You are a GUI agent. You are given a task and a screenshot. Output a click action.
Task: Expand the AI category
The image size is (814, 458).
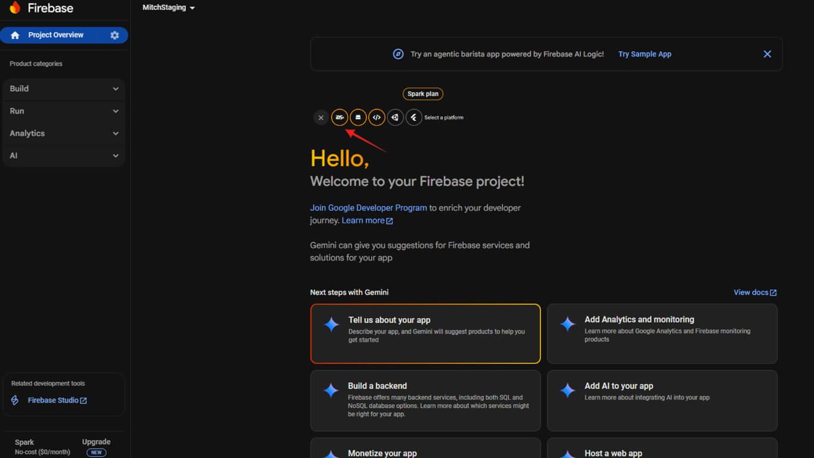point(64,155)
